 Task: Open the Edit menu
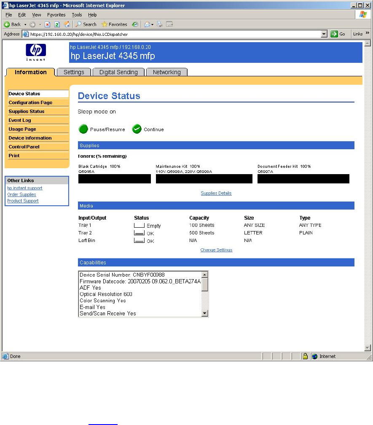22,15
